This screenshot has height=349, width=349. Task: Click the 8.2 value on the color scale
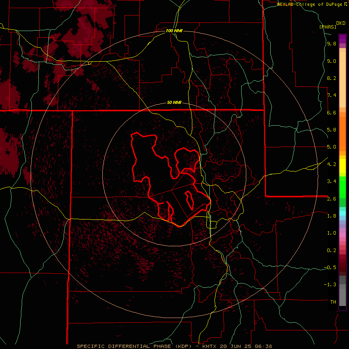pyautogui.click(x=332, y=78)
